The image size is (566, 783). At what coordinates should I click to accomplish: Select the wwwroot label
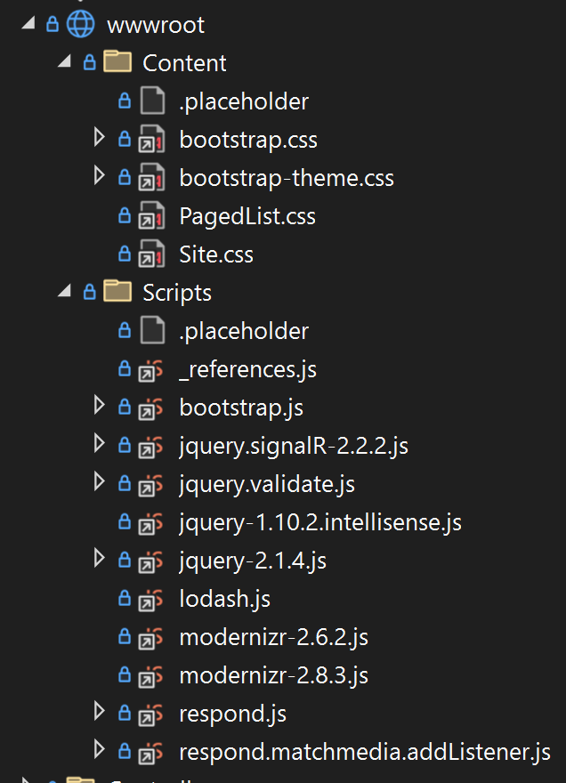coord(156,25)
